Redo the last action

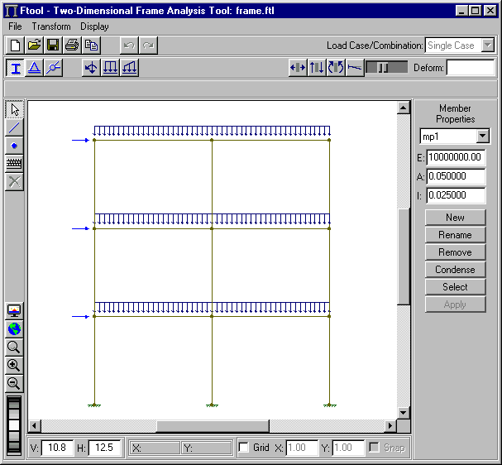(x=148, y=46)
